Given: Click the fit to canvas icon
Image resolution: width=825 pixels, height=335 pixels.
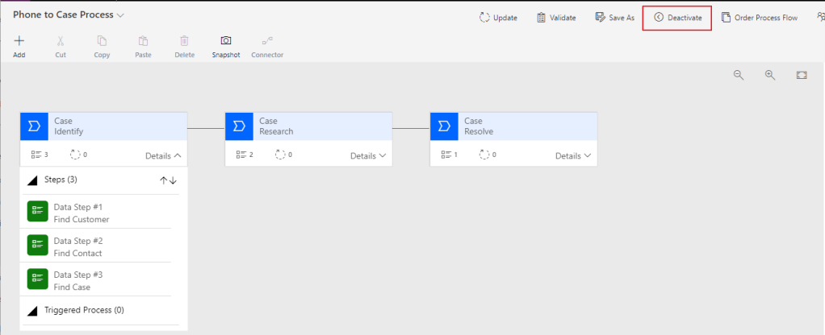Looking at the screenshot, I should pyautogui.click(x=802, y=75).
